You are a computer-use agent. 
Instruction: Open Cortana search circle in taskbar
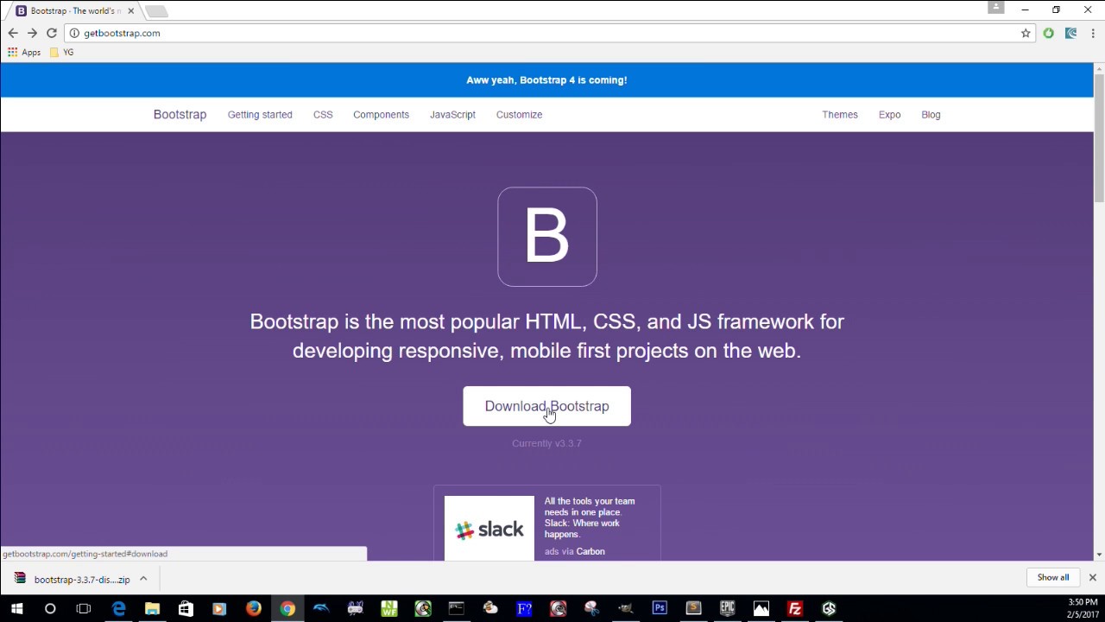click(x=50, y=608)
